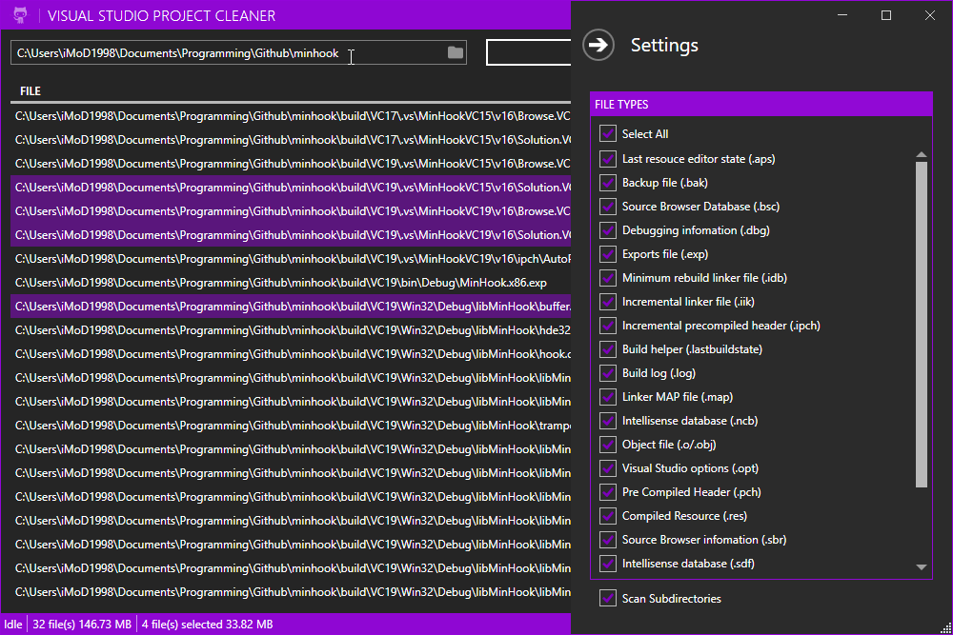This screenshot has height=635, width=953.
Task: Click the window resize grip corner
Action: (946, 628)
